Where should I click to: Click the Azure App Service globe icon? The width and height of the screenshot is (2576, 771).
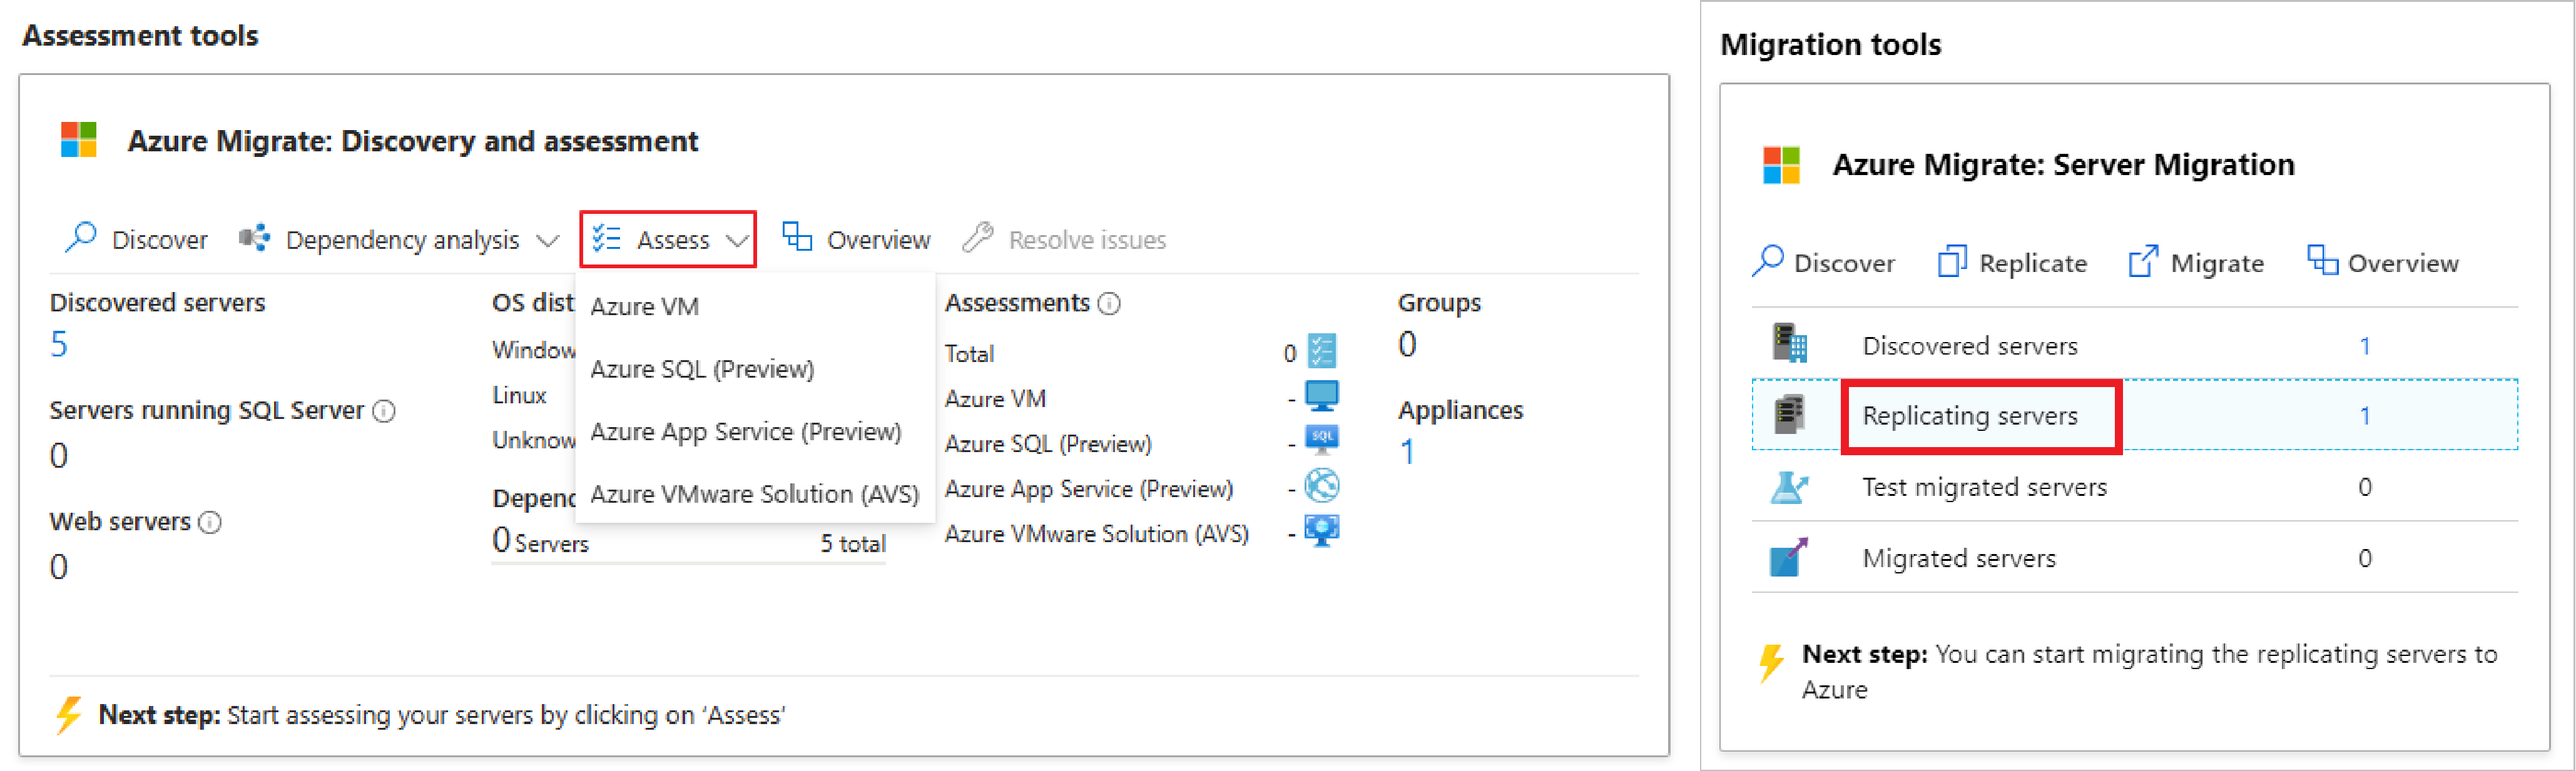coord(1322,486)
